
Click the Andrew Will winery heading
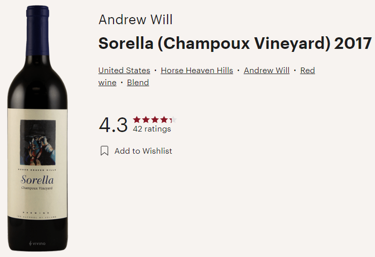click(135, 20)
